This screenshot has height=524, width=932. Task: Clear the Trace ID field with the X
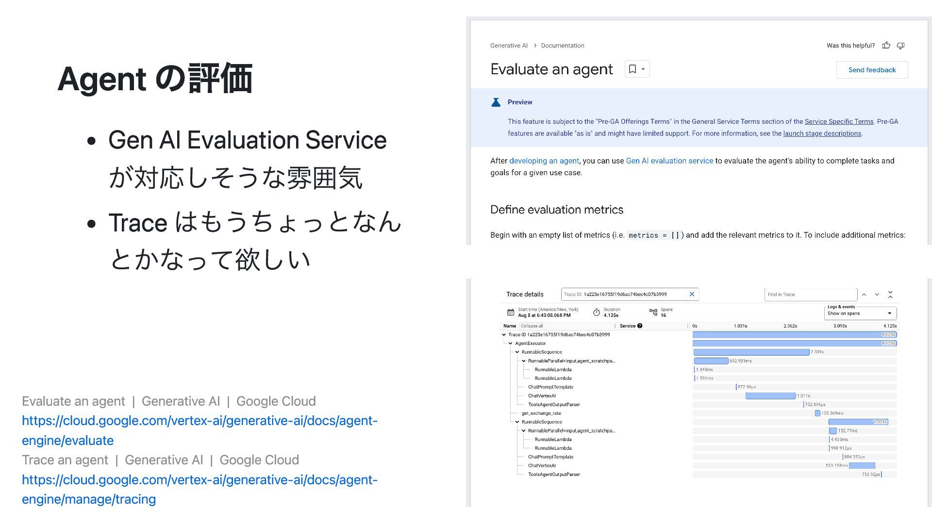[x=692, y=294]
